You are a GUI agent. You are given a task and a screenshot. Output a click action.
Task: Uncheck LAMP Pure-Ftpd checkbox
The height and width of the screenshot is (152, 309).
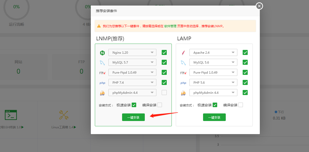click(x=245, y=72)
